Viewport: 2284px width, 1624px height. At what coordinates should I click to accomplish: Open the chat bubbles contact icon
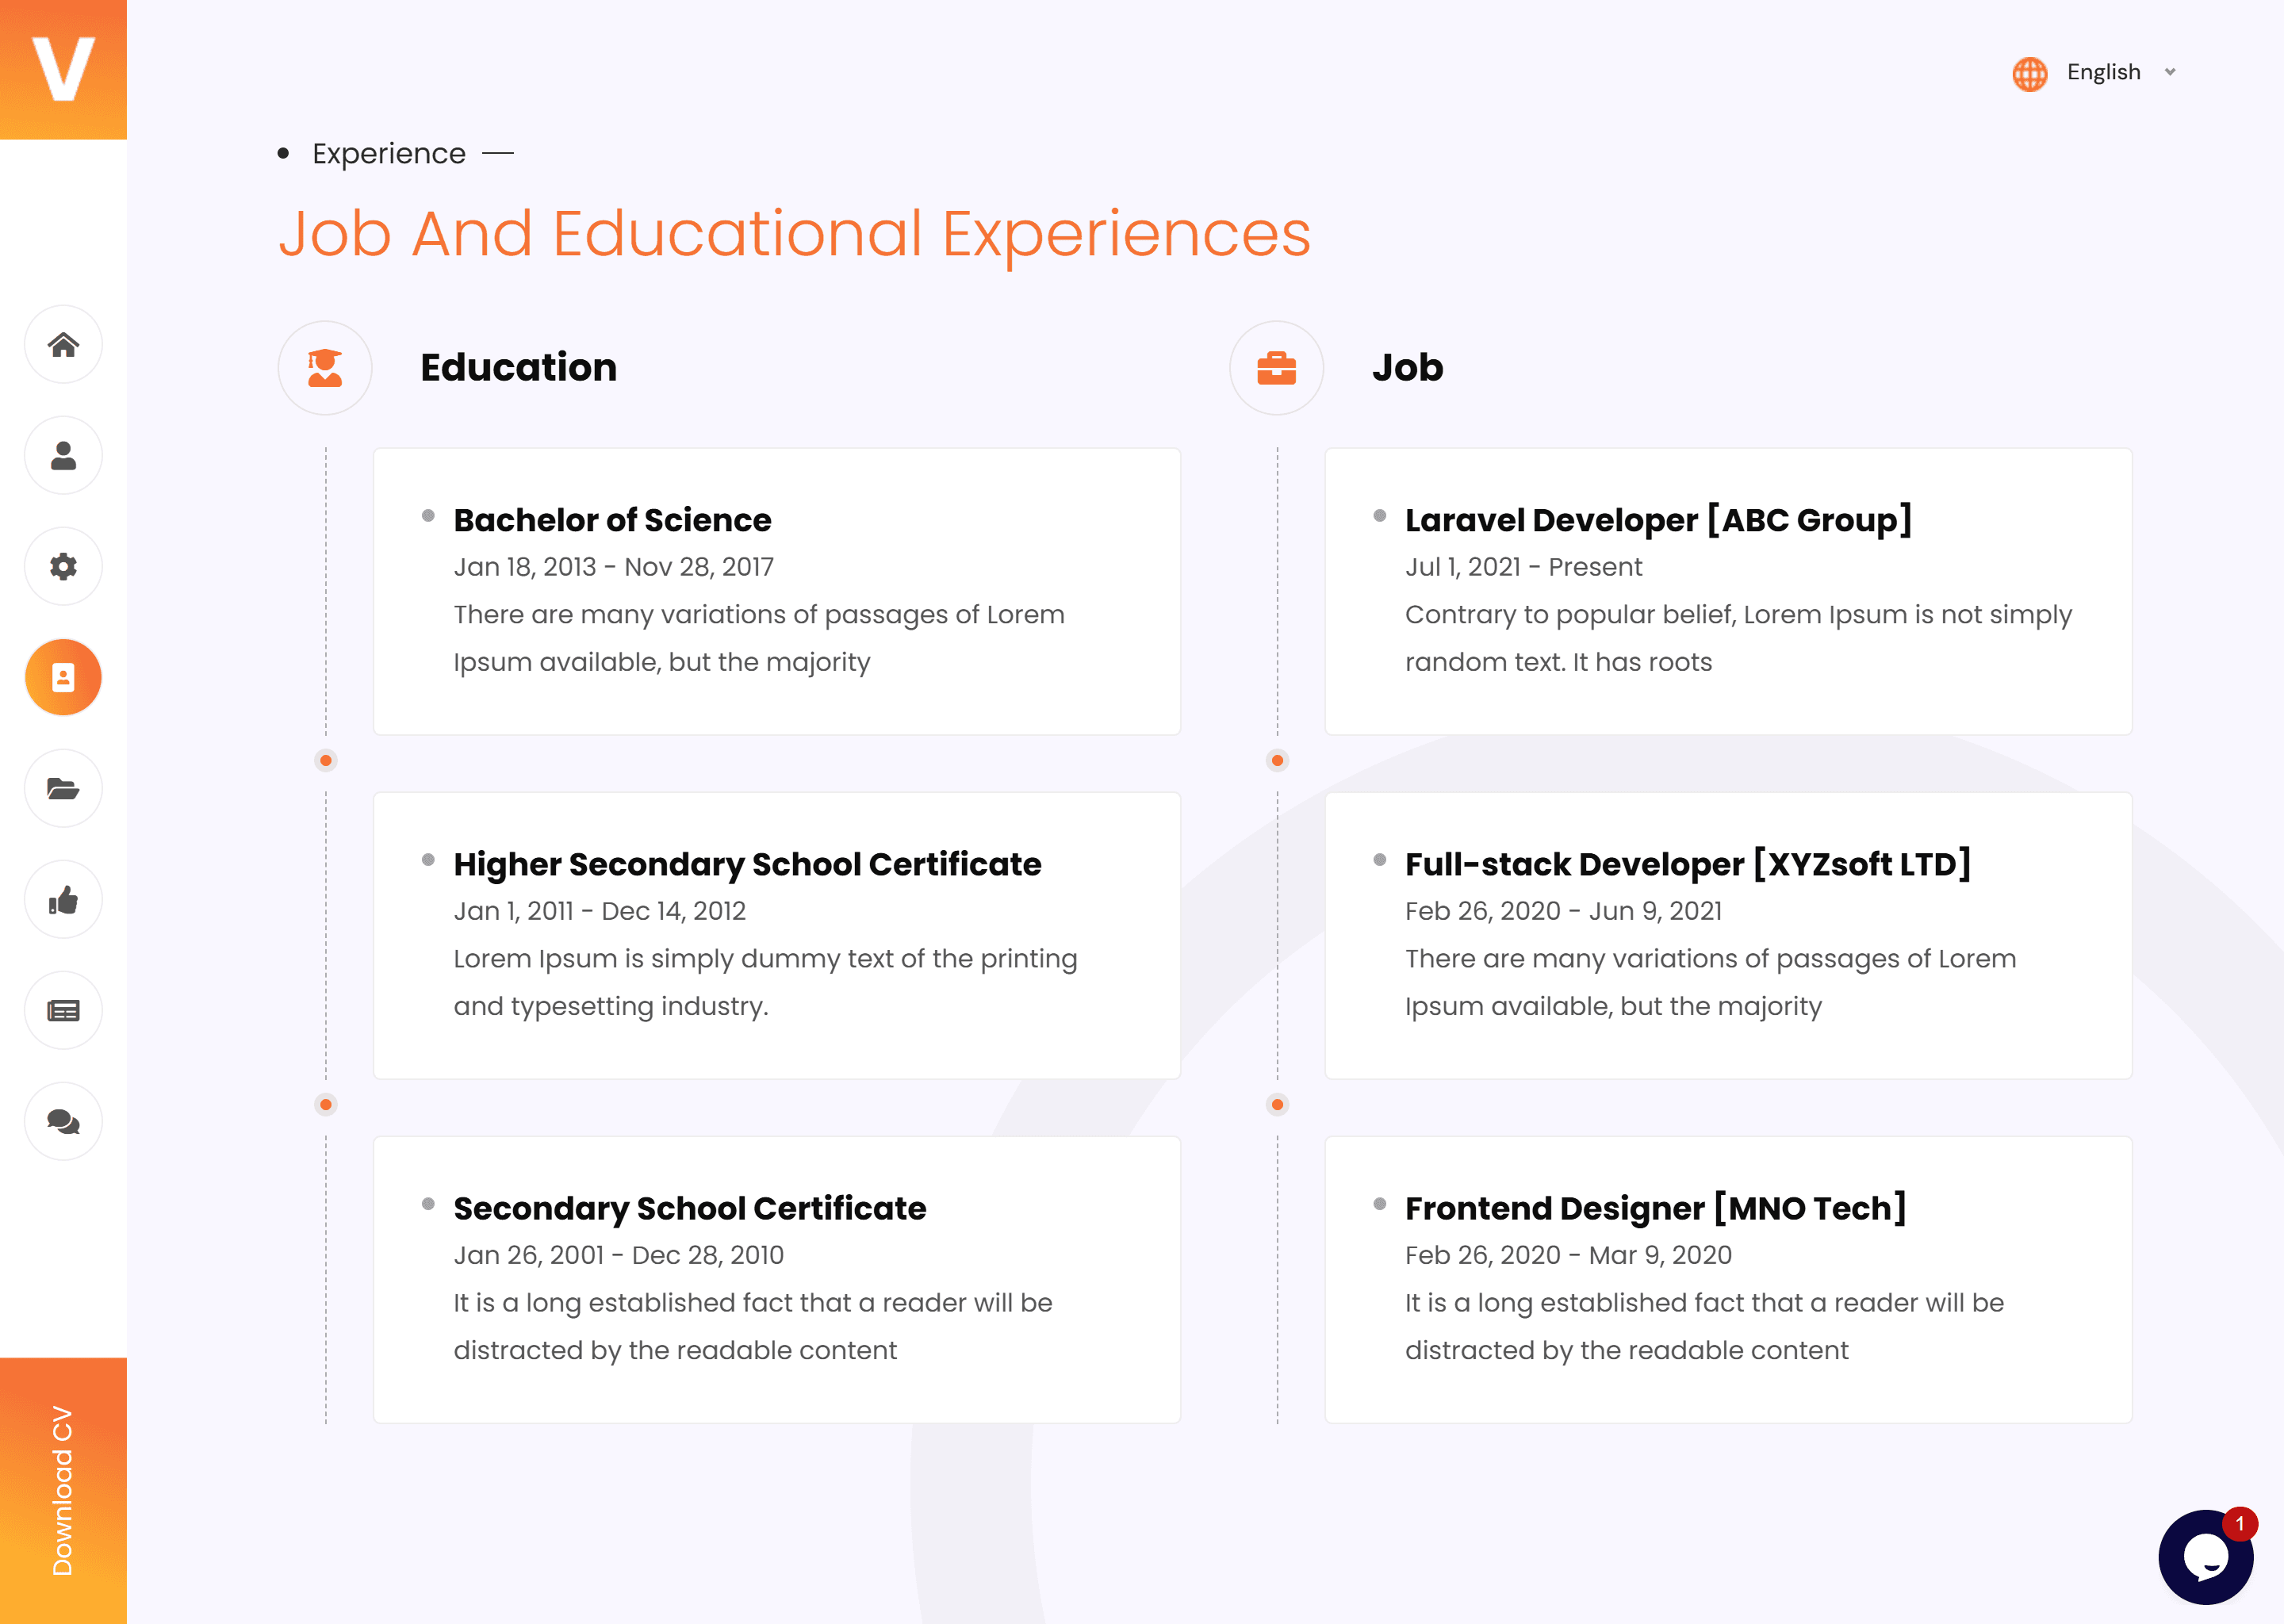click(63, 1122)
